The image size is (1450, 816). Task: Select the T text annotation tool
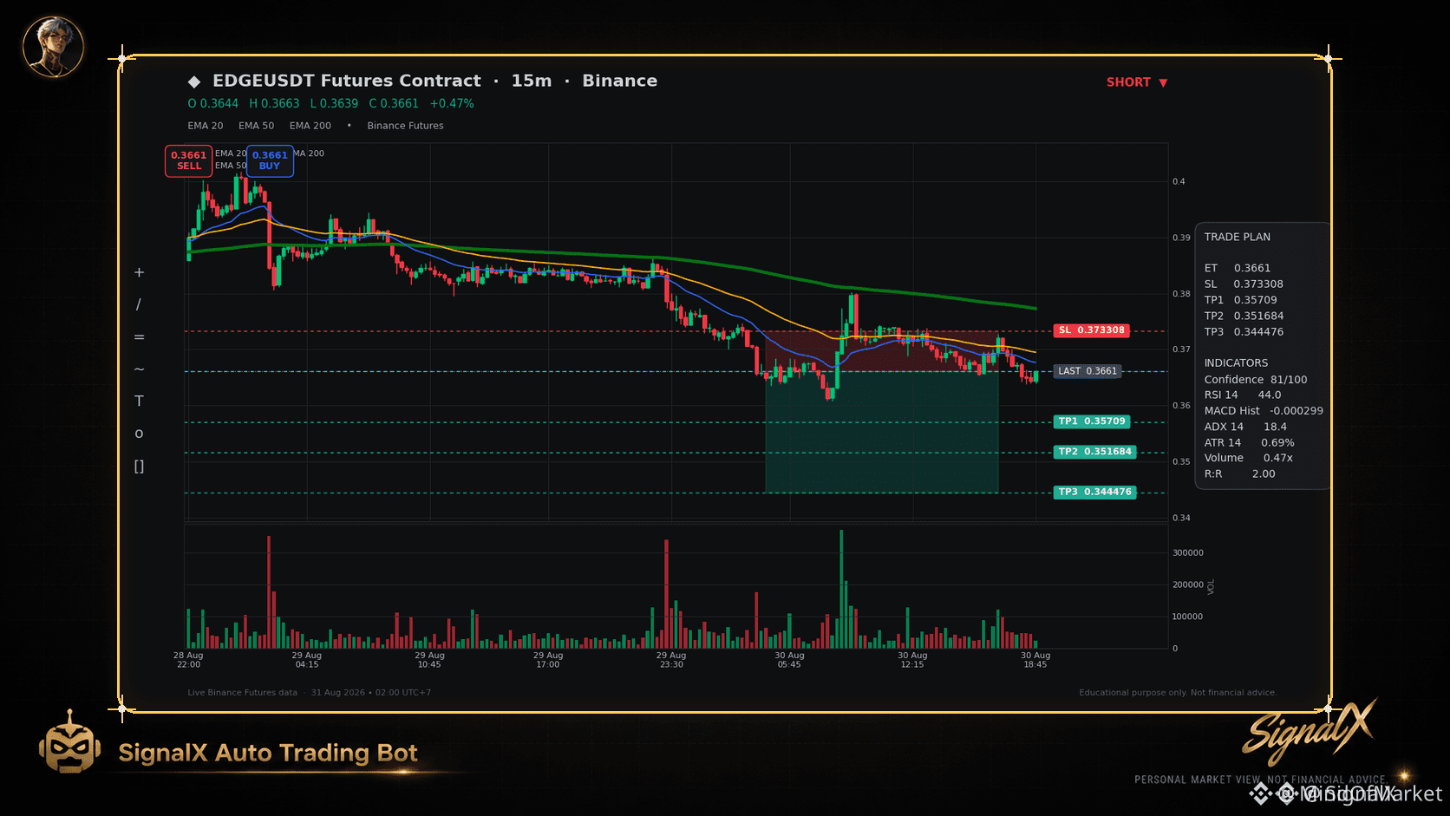(139, 401)
